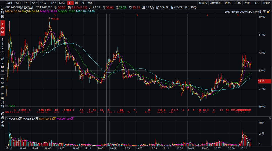The width and height of the screenshot is (272, 151).
Task: Choose the 30分 period tab
Action: click(53, 3)
